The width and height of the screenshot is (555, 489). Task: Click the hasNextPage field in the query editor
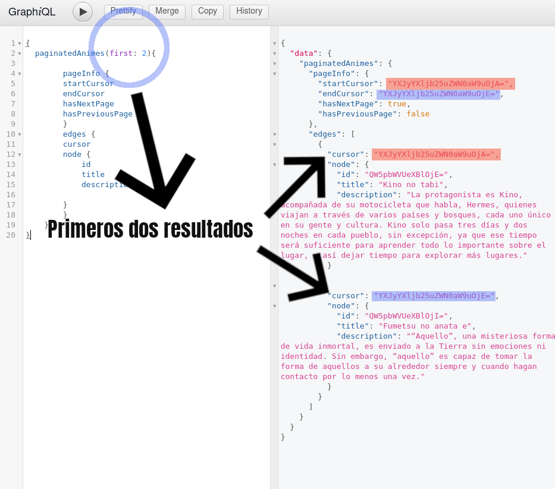click(88, 104)
